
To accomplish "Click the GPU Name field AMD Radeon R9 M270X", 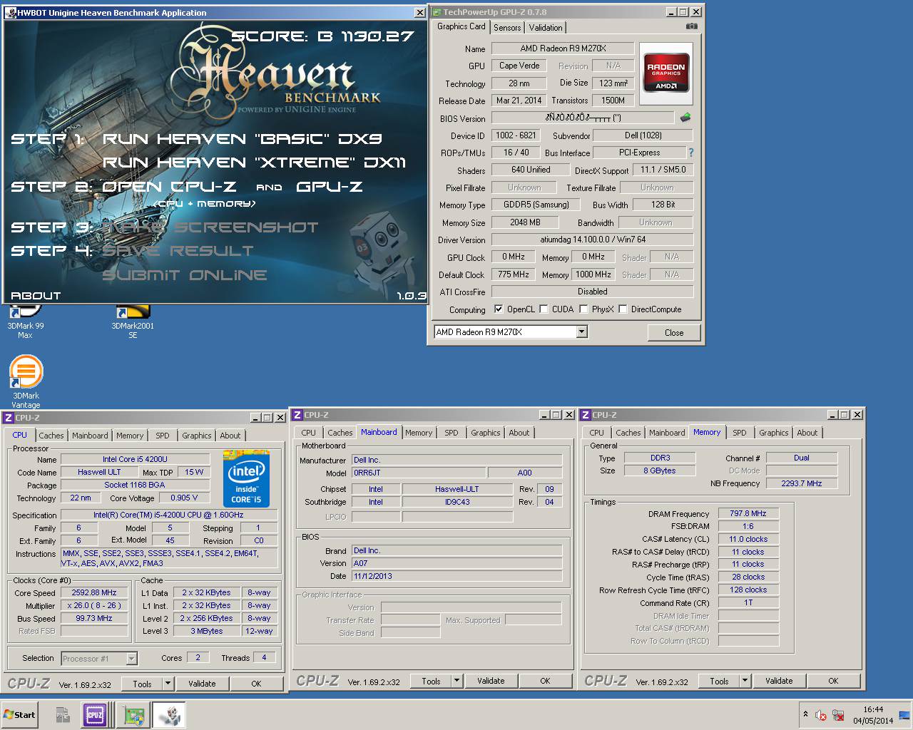I will (x=563, y=48).
